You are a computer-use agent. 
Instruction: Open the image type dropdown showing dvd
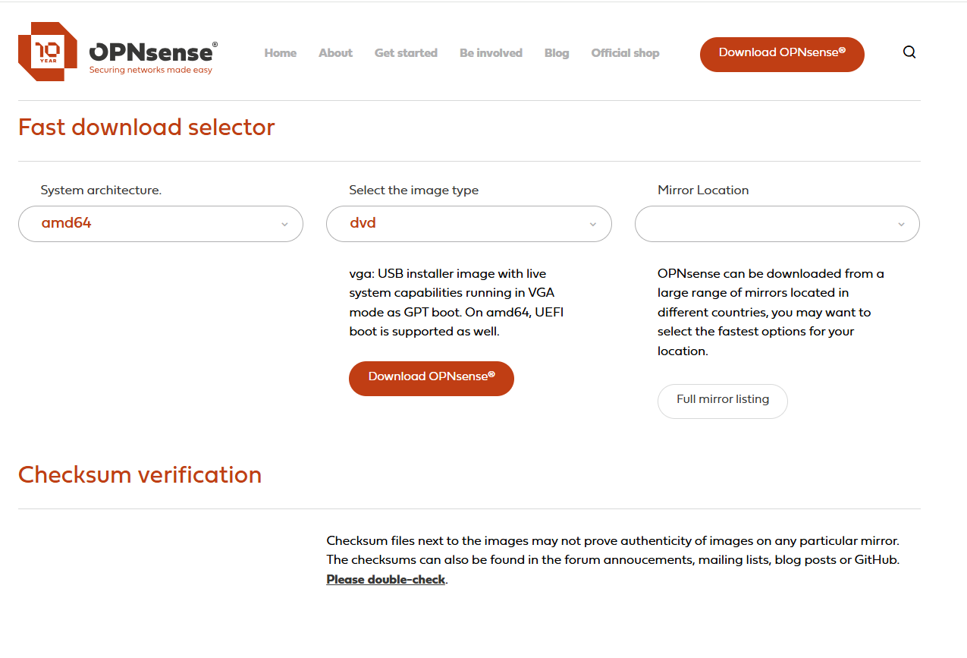[x=468, y=224]
